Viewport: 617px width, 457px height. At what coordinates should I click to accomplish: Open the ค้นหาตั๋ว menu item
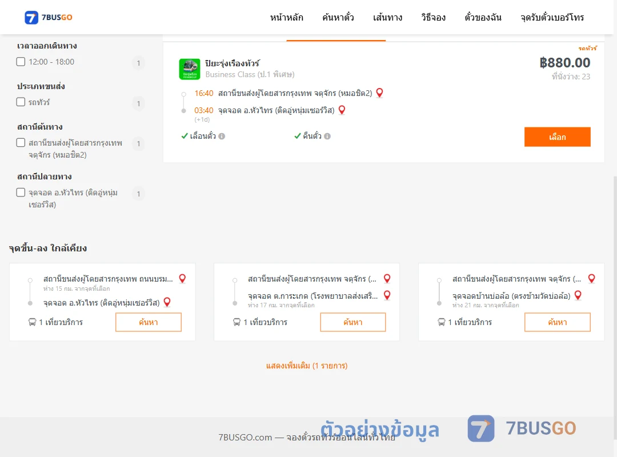point(338,17)
